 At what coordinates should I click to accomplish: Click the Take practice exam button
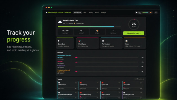click(134, 33)
